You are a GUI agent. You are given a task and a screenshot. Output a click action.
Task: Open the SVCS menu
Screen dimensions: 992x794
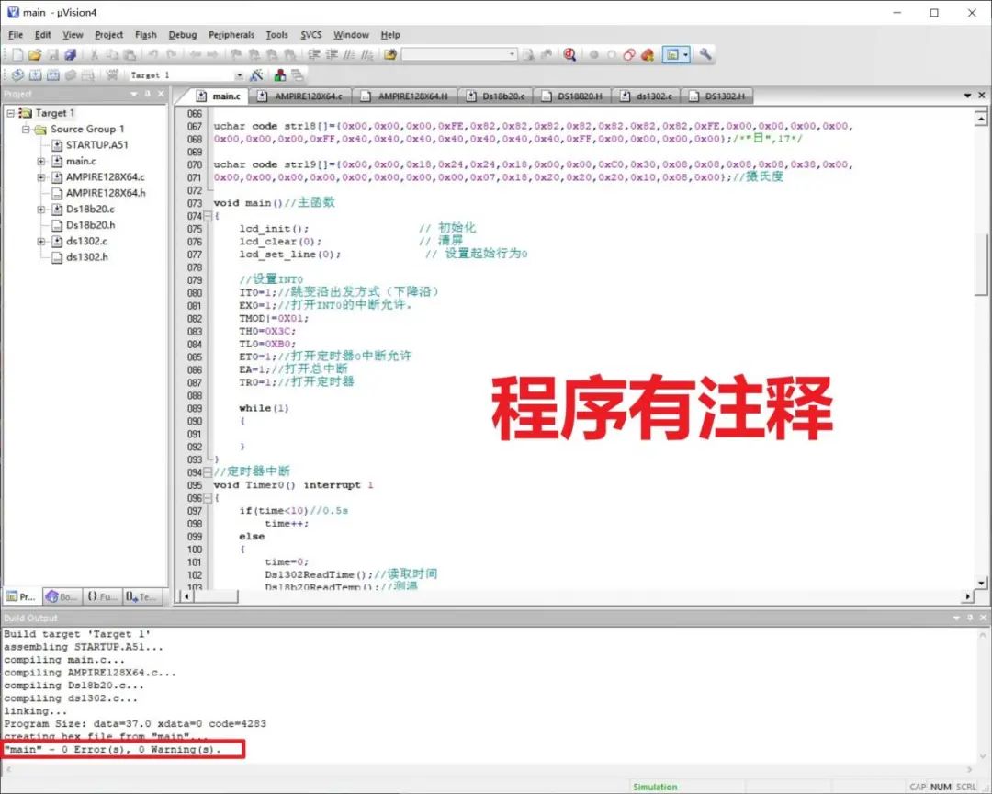click(310, 35)
